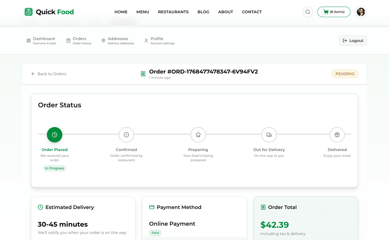Select the CONTACT navigation link

pyautogui.click(x=252, y=12)
